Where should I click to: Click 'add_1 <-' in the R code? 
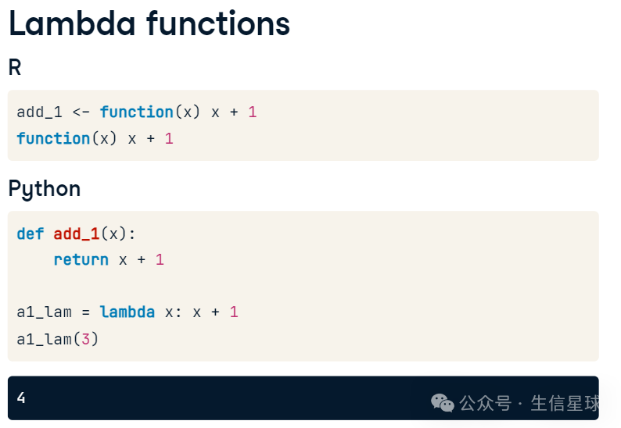pyautogui.click(x=53, y=112)
